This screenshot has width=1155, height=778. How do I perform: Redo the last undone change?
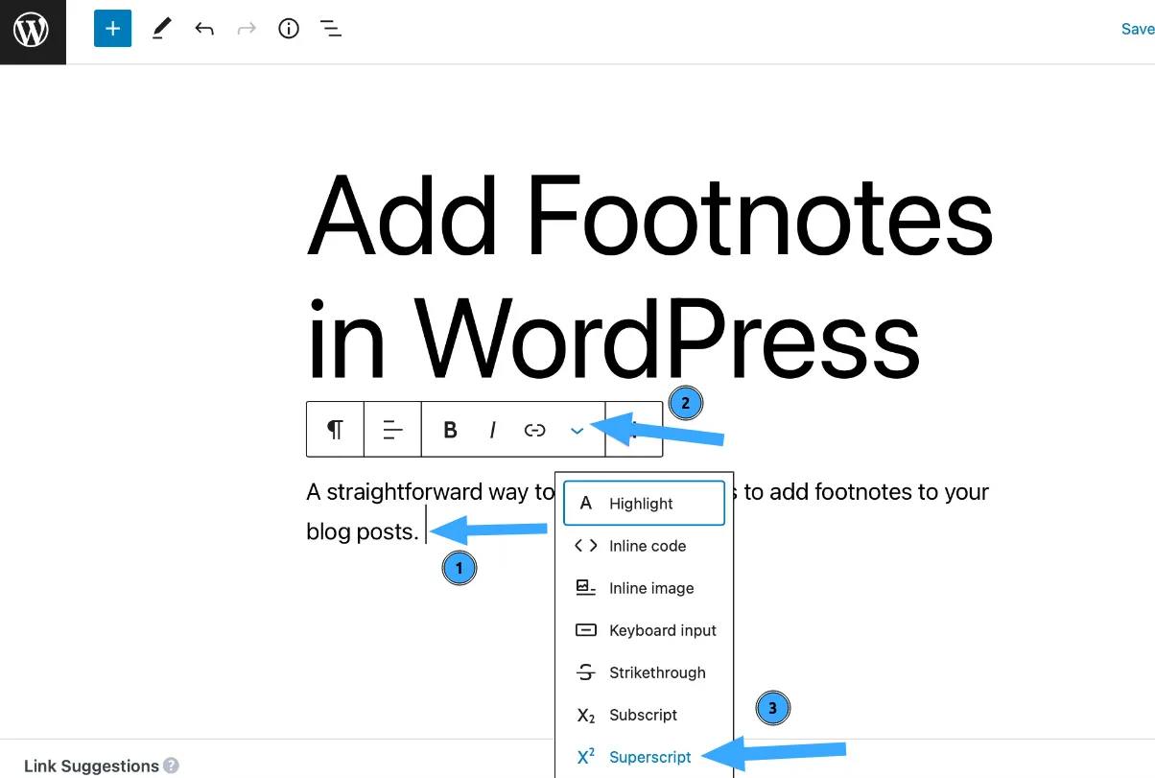[x=247, y=29]
